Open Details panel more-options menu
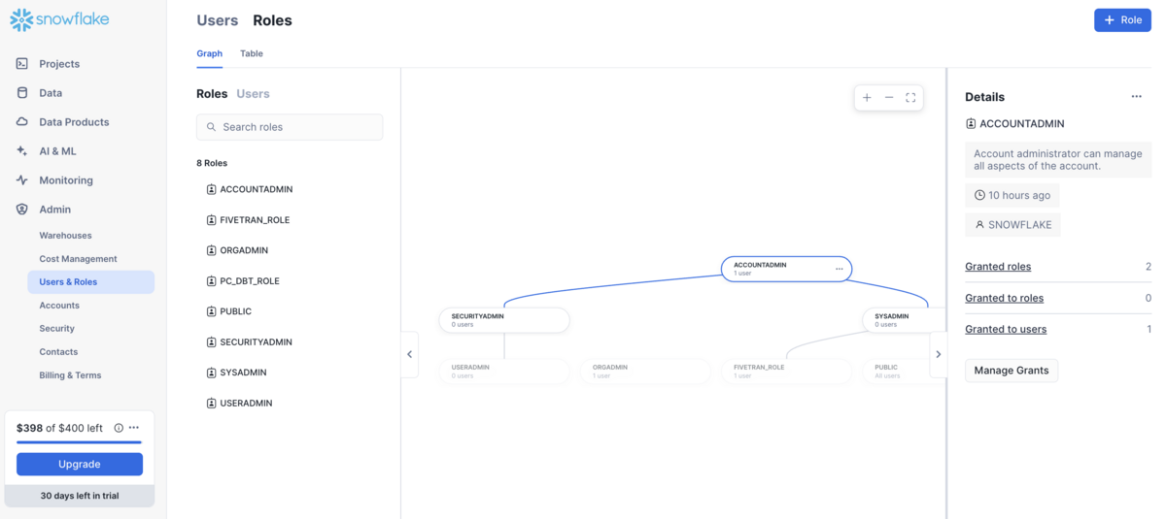This screenshot has width=1166, height=519. click(1136, 97)
